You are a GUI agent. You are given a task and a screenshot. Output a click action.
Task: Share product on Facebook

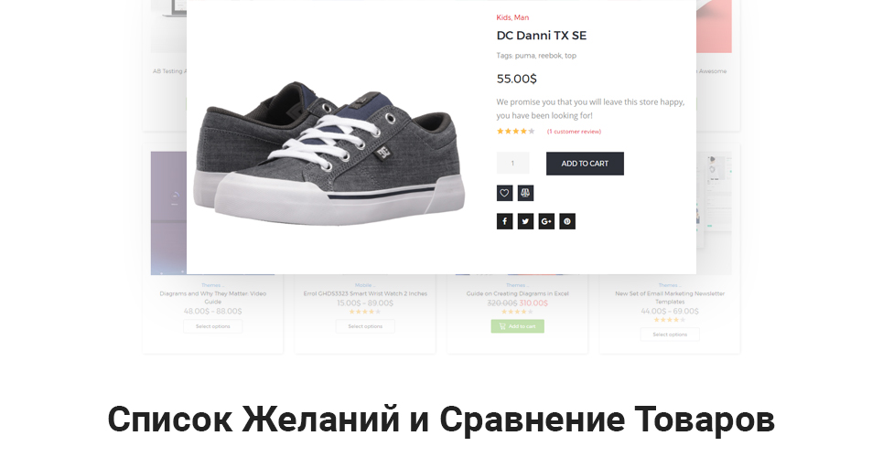click(x=504, y=221)
